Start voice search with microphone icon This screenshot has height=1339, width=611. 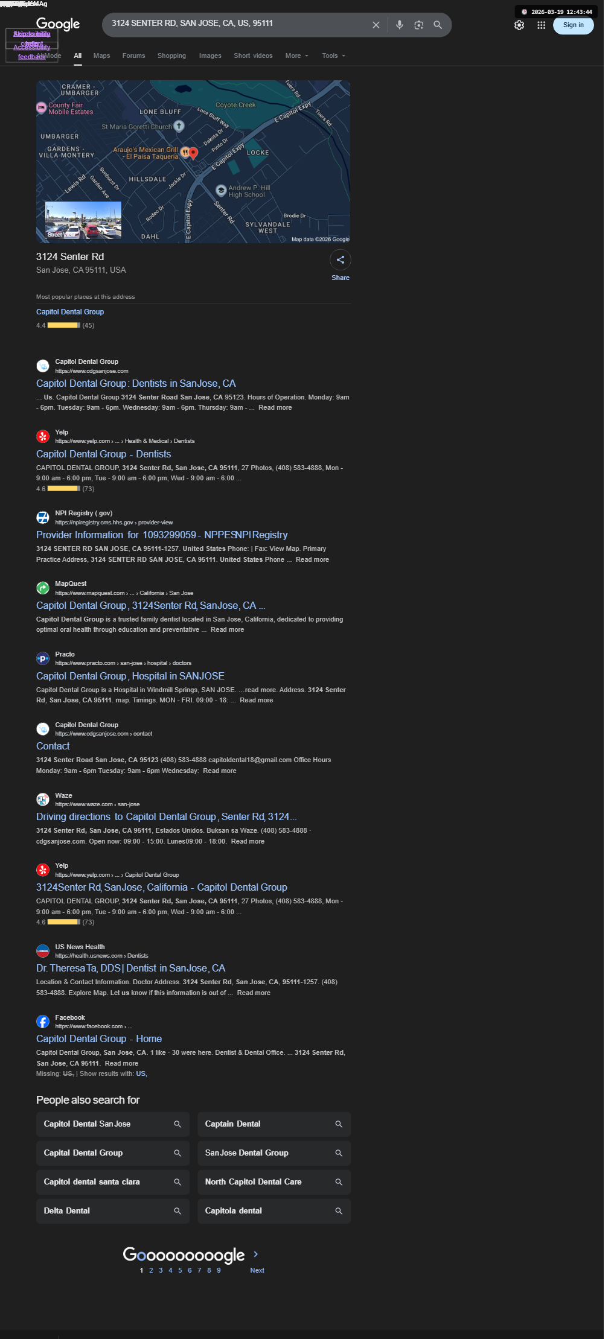click(x=400, y=25)
